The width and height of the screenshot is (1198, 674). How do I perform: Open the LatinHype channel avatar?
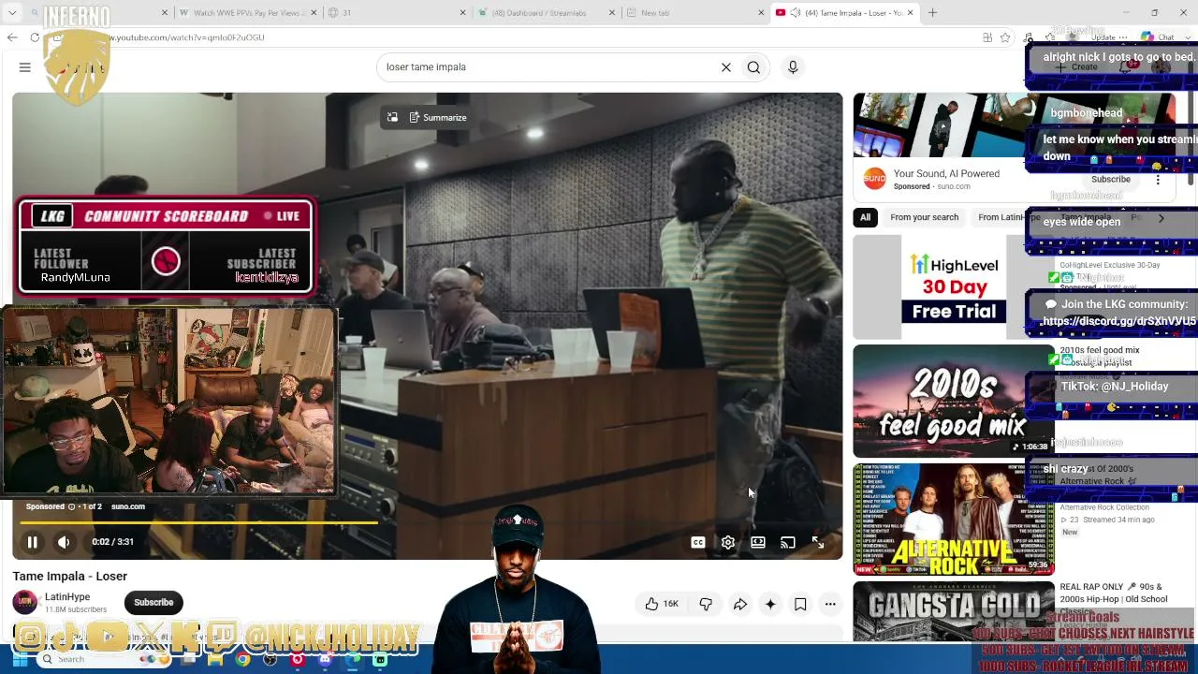(x=24, y=602)
